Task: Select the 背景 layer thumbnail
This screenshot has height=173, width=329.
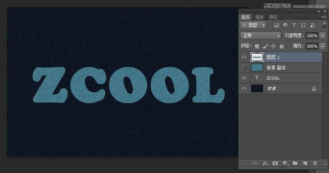Action: [257, 89]
